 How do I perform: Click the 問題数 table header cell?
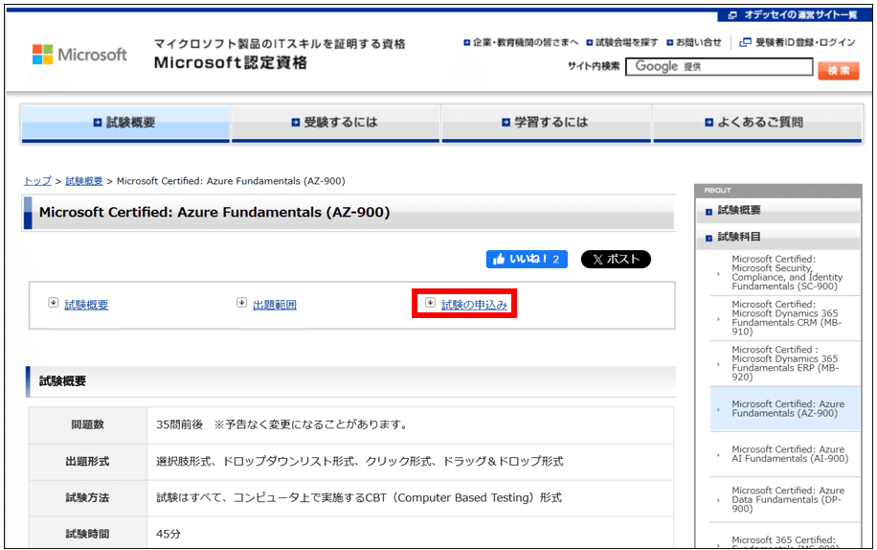click(x=88, y=425)
